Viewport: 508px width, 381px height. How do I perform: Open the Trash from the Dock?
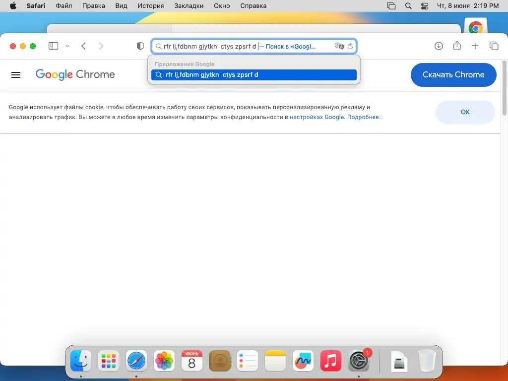tap(427, 361)
